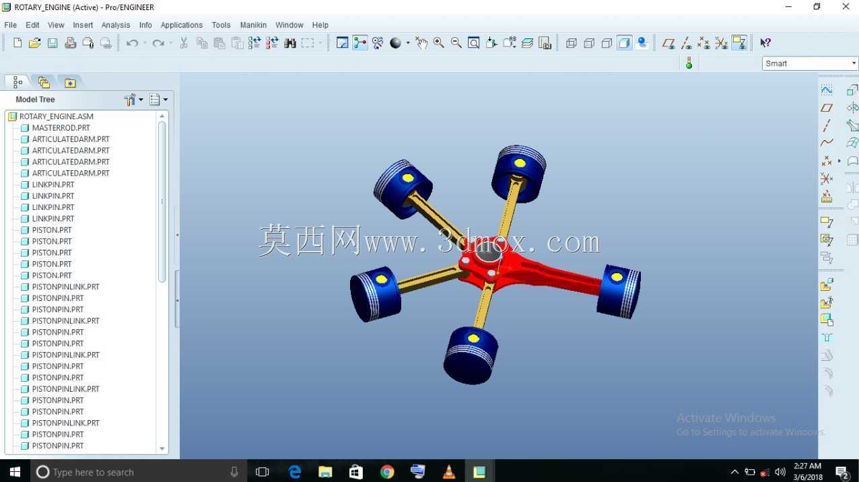Viewport: 859px width, 482px height.
Task: Open the selection box dropdown arrow
Action: pos(320,43)
